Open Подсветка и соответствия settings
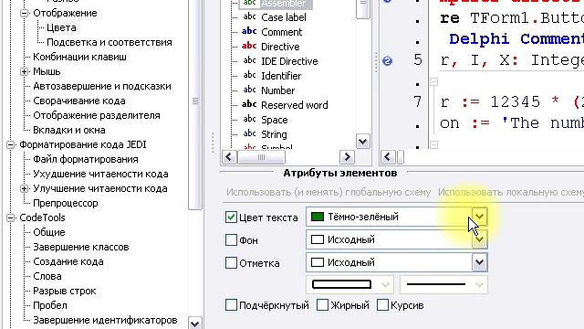 (109, 42)
